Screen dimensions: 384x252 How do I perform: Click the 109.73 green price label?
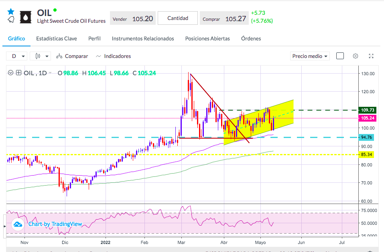[x=367, y=110]
